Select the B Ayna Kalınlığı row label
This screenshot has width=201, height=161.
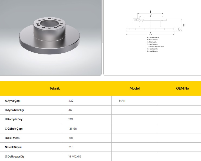pyautogui.click(x=14, y=110)
